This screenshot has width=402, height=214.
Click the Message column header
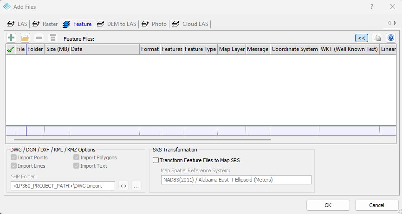click(258, 50)
